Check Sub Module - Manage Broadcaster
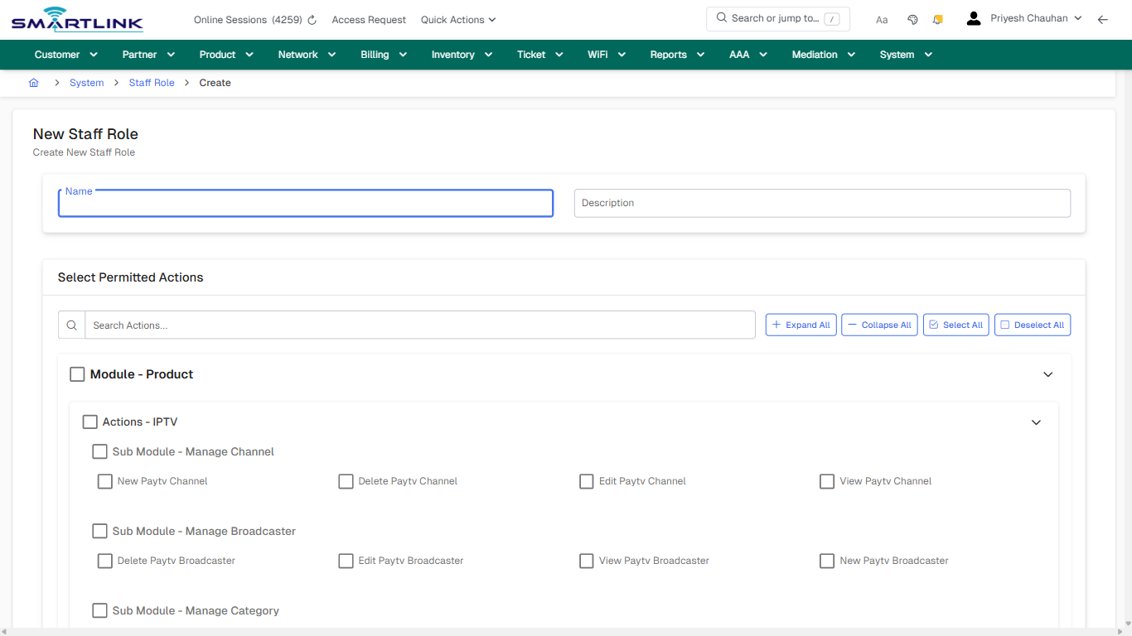This screenshot has width=1132, height=636. [x=99, y=531]
